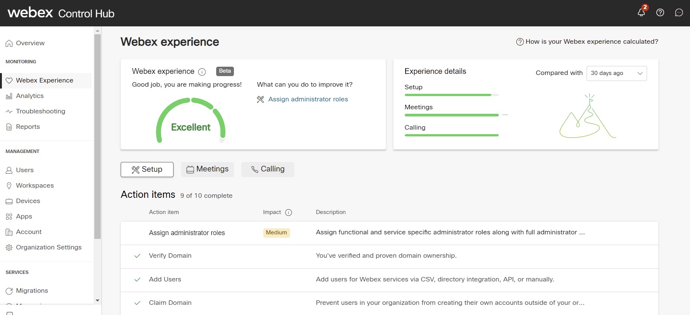The height and width of the screenshot is (315, 690).
Task: Click the Reports document icon
Action: tap(9, 127)
